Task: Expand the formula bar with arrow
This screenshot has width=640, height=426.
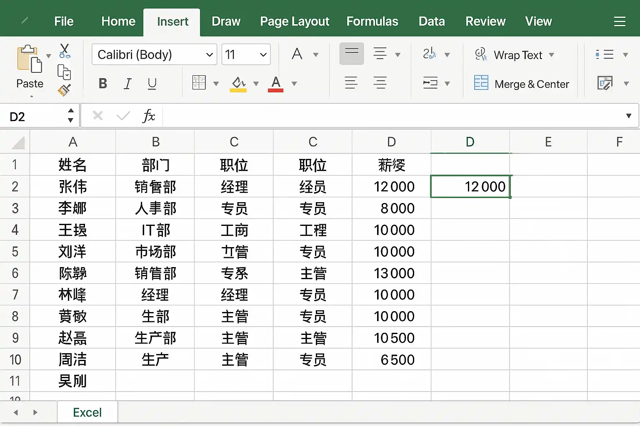Action: pos(628,116)
